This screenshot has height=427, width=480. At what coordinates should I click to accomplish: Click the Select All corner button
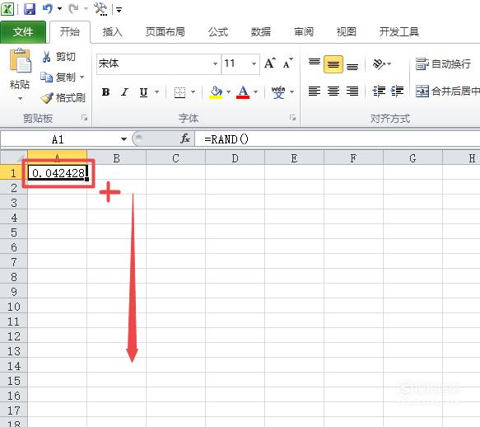coord(14,157)
